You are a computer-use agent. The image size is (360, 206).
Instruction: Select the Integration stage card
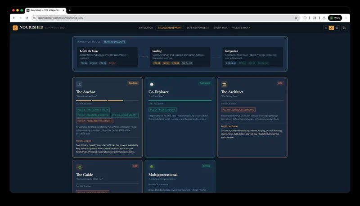[x=252, y=57]
